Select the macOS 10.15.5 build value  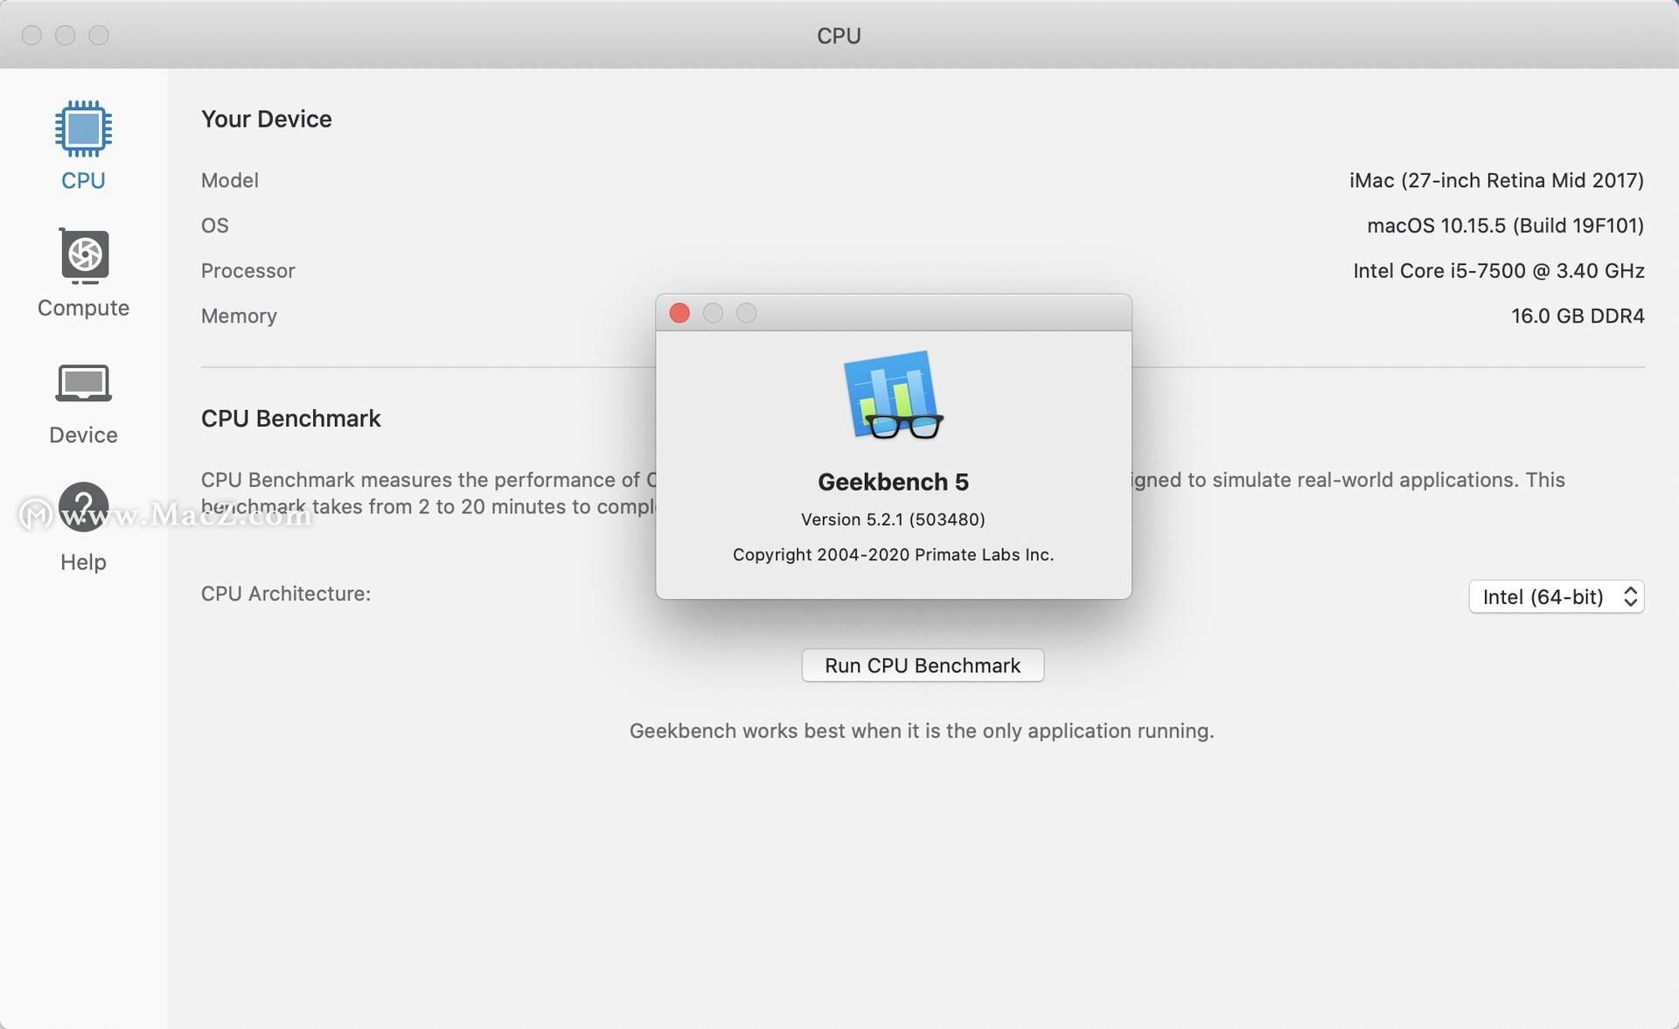click(x=1505, y=226)
